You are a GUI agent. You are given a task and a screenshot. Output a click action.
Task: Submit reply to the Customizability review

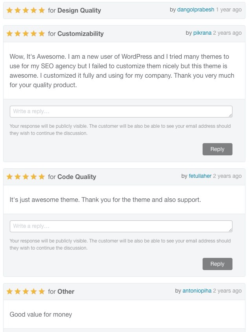tap(217, 149)
